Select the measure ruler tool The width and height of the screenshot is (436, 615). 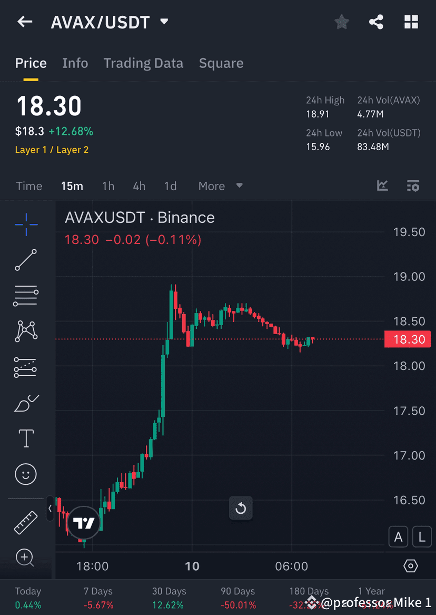pyautogui.click(x=26, y=522)
